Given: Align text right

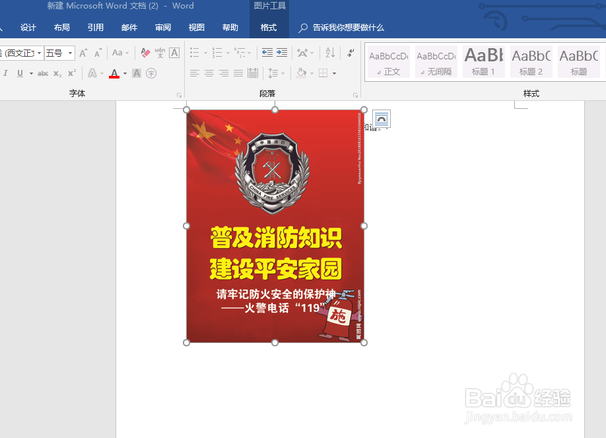Looking at the screenshot, I should (224, 73).
